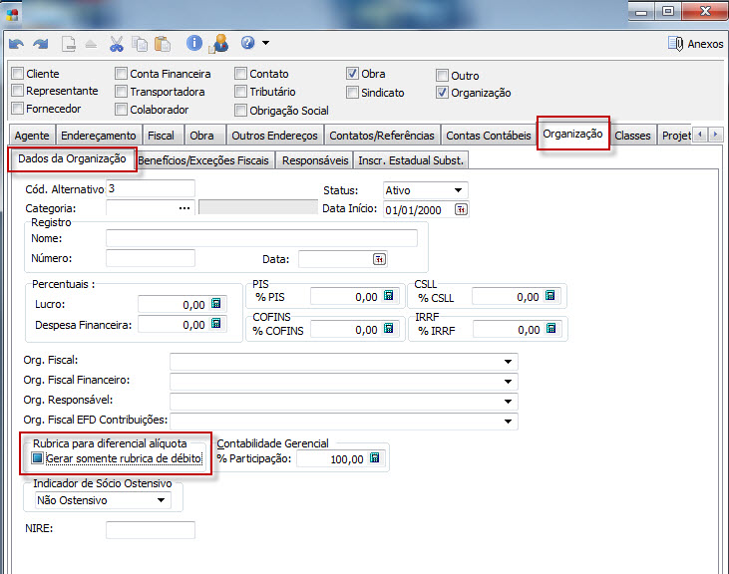The width and height of the screenshot is (729, 574).
Task: Open Benefícios/Exceções Fiscais sub-tab
Action: point(203,159)
